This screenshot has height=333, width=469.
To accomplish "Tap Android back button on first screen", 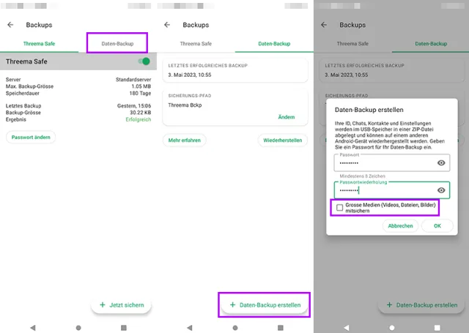I will coord(33,328).
